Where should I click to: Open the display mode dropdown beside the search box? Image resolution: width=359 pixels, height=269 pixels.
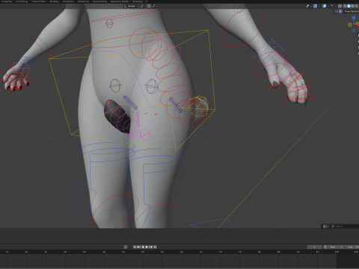pyautogui.click(x=325, y=226)
